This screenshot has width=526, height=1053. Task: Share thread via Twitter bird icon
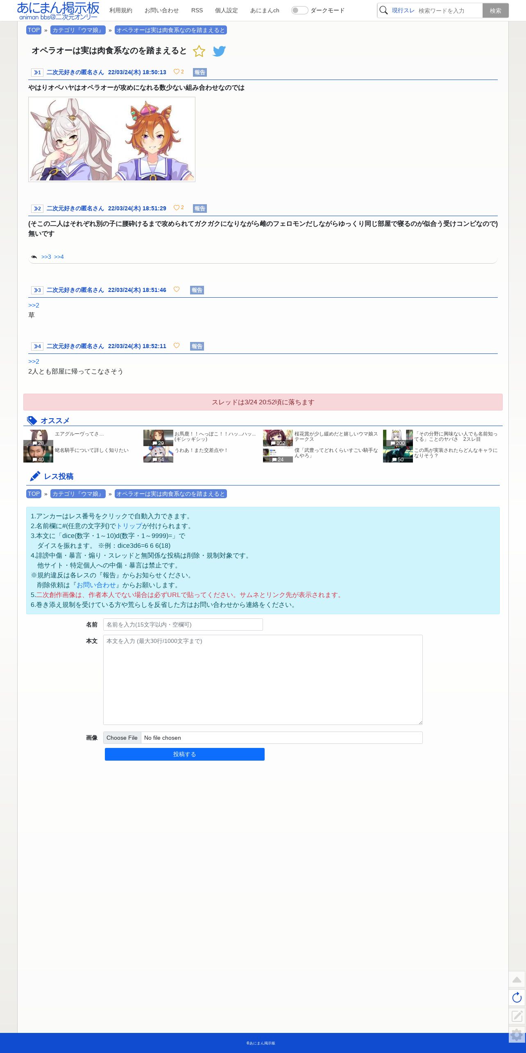click(220, 51)
